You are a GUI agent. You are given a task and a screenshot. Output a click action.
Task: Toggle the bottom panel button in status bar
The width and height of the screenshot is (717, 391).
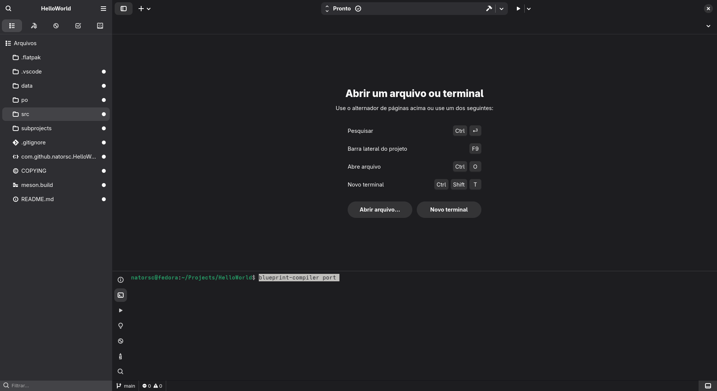pyautogui.click(x=708, y=386)
